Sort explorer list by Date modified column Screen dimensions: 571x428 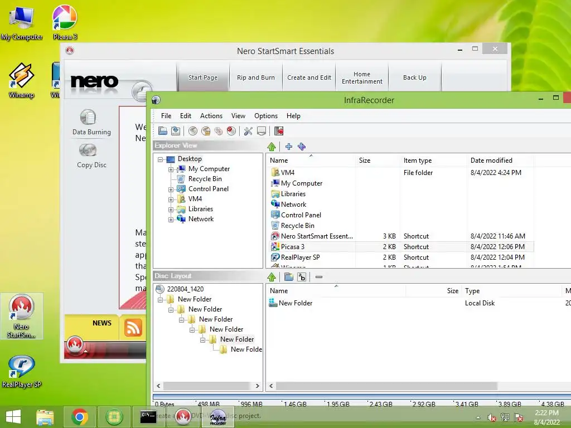[x=500, y=160]
